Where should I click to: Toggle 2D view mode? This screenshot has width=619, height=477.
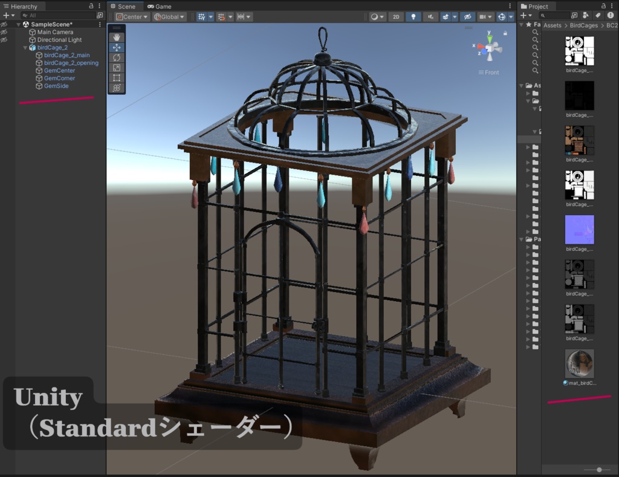coord(396,16)
